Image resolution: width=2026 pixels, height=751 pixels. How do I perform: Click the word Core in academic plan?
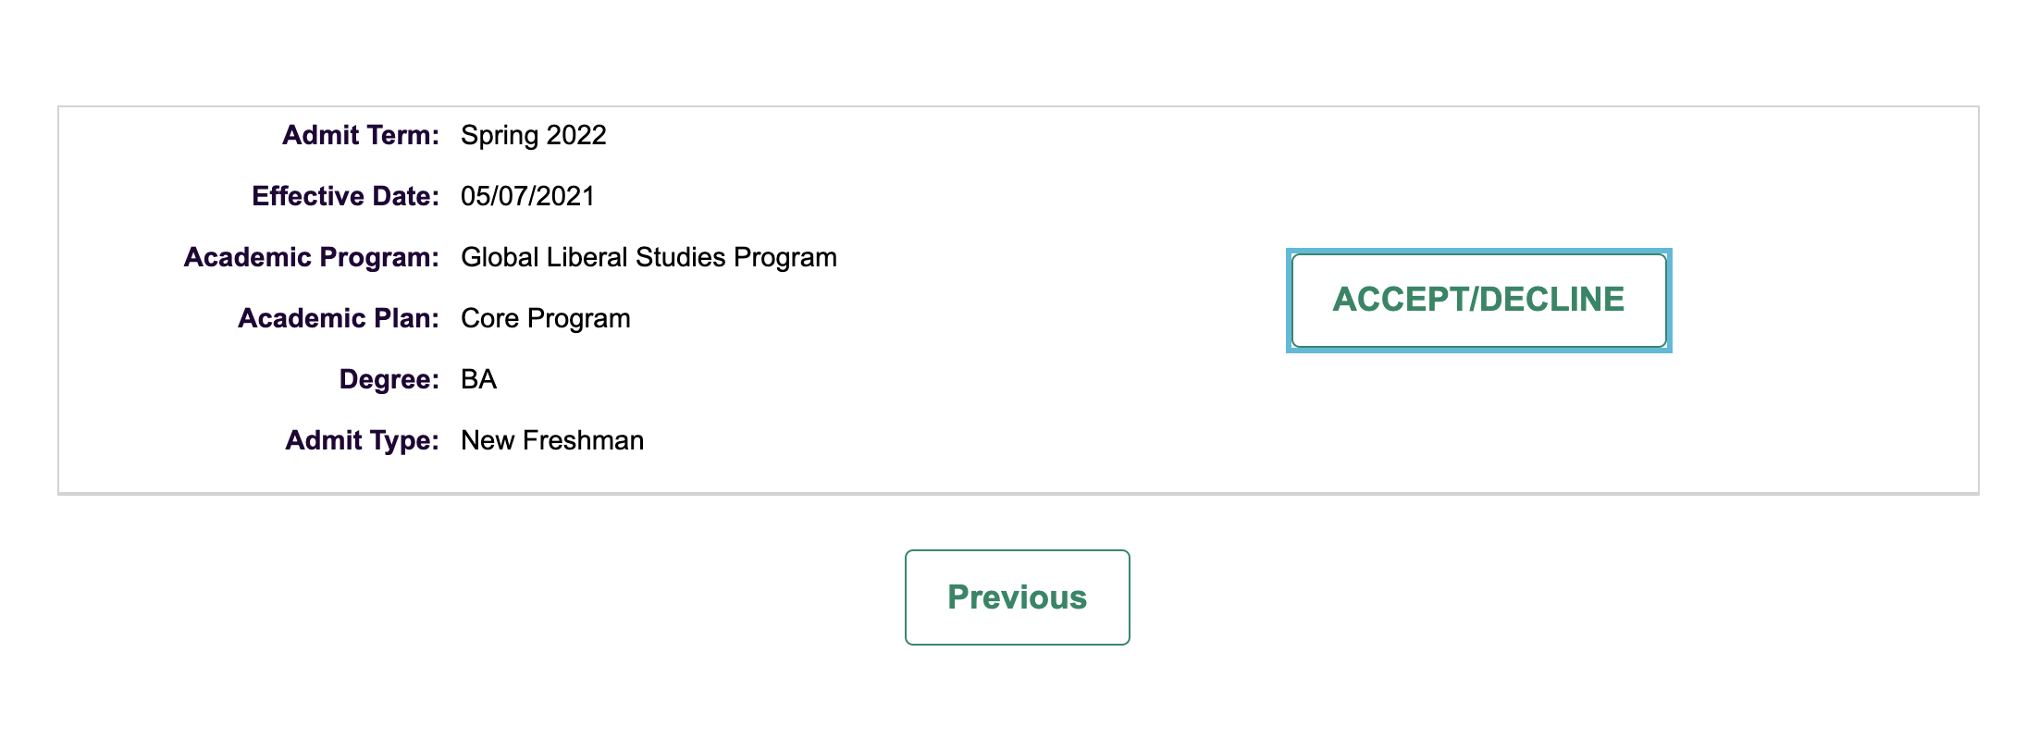click(x=489, y=318)
